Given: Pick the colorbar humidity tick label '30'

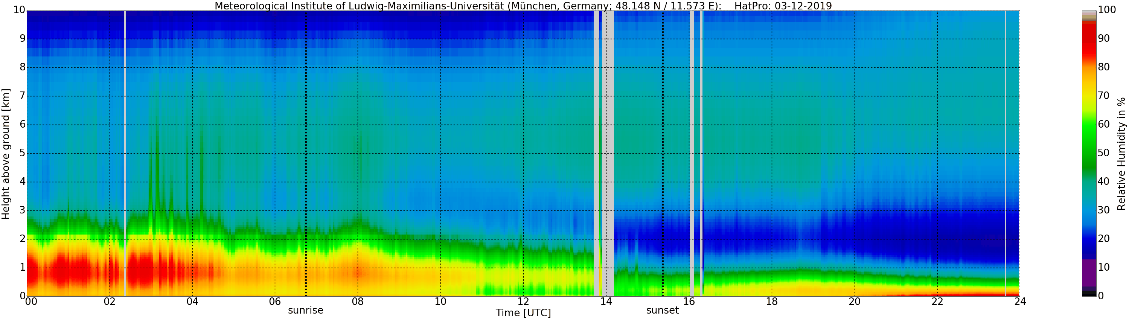Looking at the screenshot, I should [x=1103, y=210].
